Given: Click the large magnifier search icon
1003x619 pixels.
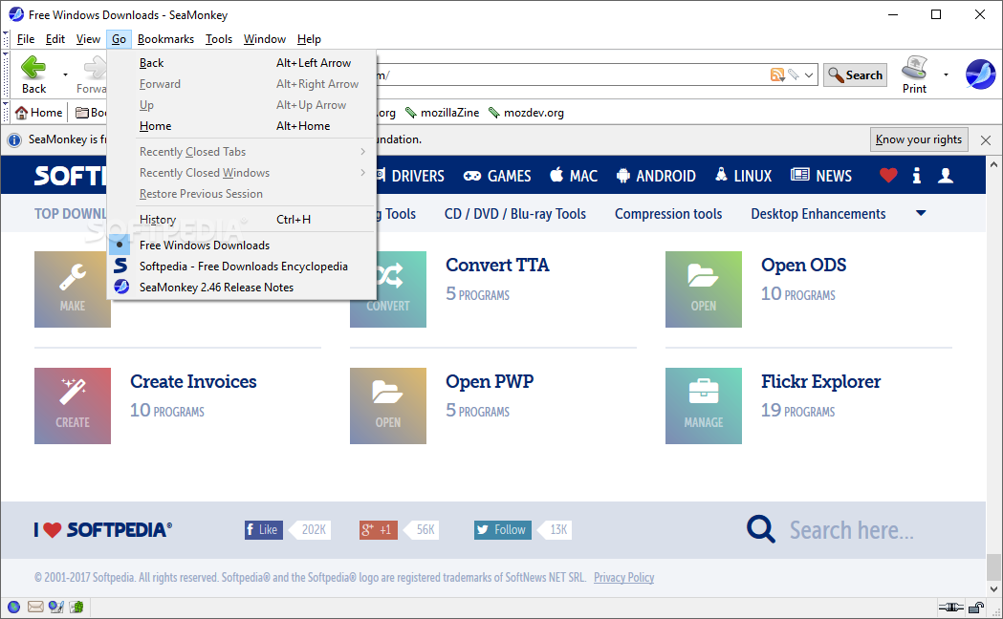Looking at the screenshot, I should coord(761,529).
